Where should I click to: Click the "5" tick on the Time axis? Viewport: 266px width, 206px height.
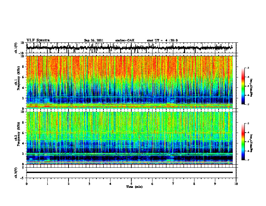pos(131,184)
